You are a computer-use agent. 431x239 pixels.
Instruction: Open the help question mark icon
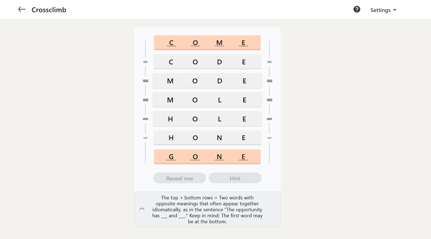357,10
